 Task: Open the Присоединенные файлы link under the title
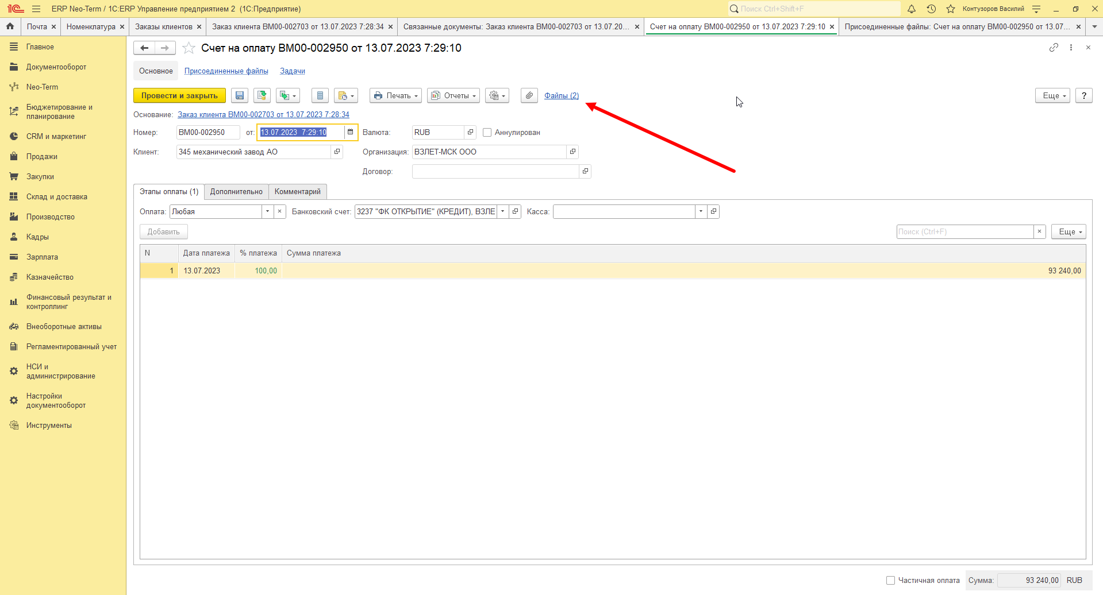pyautogui.click(x=226, y=71)
